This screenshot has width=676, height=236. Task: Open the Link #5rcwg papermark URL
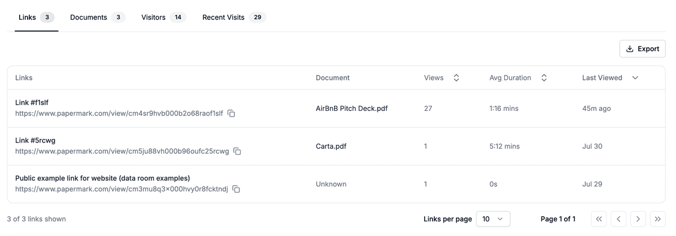pos(122,151)
